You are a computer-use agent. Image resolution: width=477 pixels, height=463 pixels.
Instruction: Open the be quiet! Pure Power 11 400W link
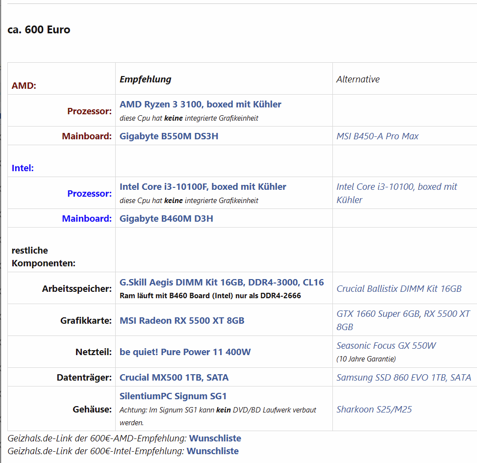click(x=185, y=352)
